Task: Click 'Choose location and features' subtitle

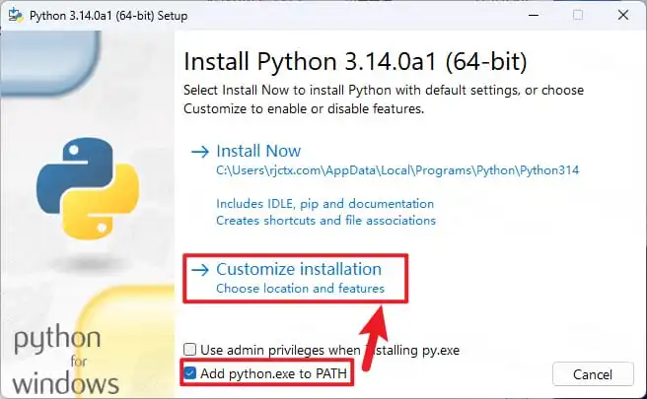Action: click(301, 288)
